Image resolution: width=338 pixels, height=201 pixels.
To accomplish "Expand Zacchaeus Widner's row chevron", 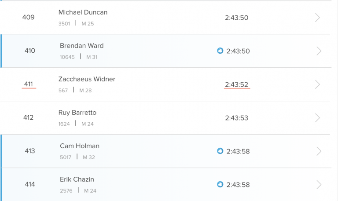I will pos(318,84).
